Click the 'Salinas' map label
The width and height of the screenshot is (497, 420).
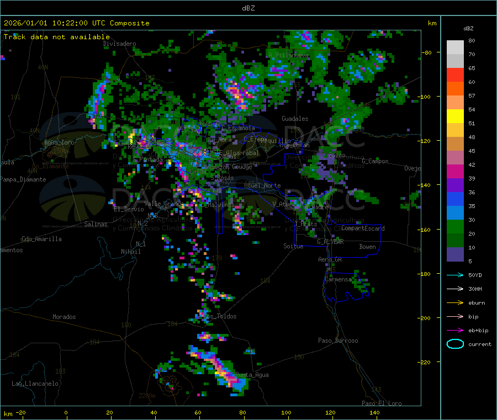[x=96, y=224]
